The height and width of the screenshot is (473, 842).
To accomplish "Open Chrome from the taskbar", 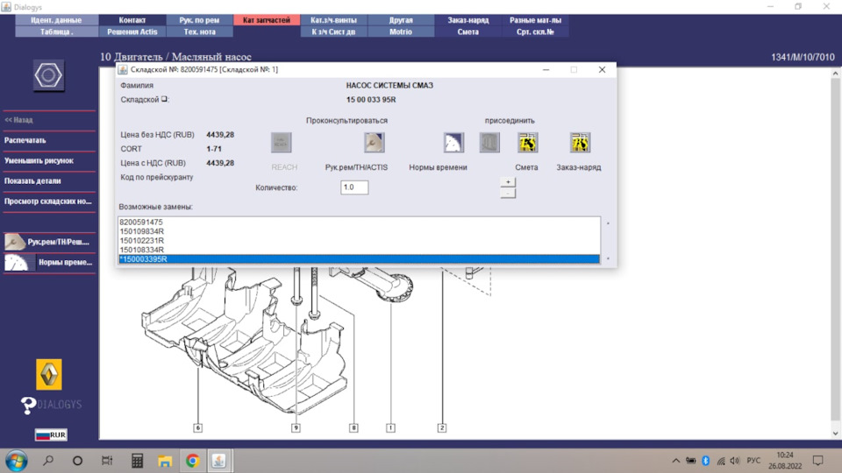I will [x=193, y=460].
